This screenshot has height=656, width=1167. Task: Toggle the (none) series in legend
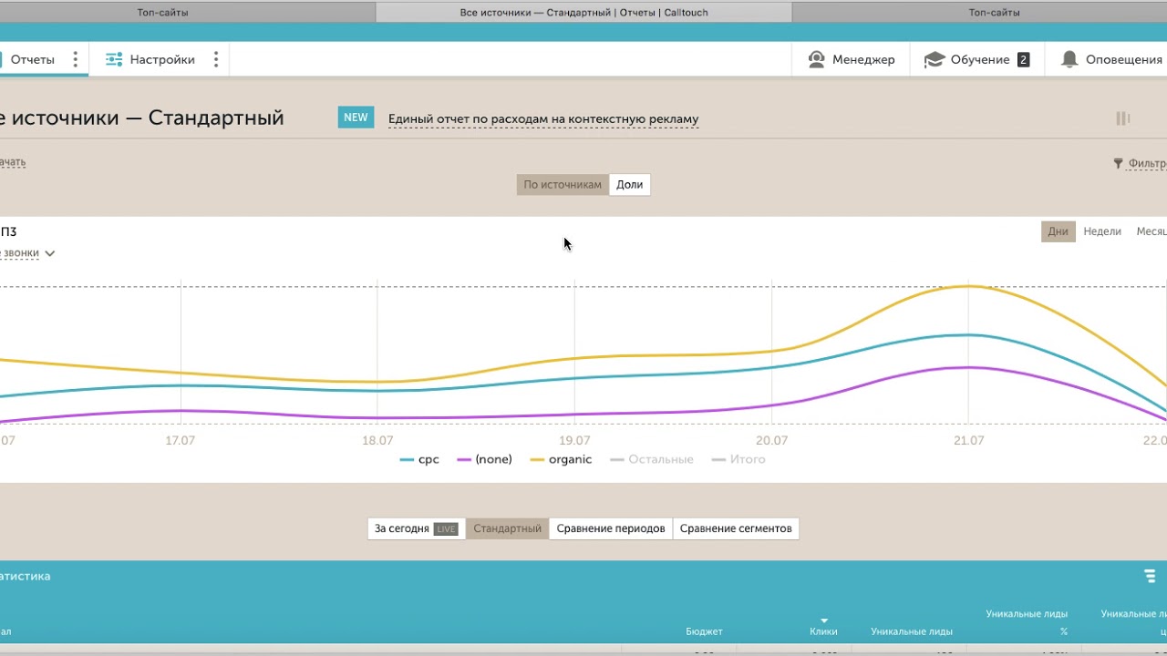[484, 459]
